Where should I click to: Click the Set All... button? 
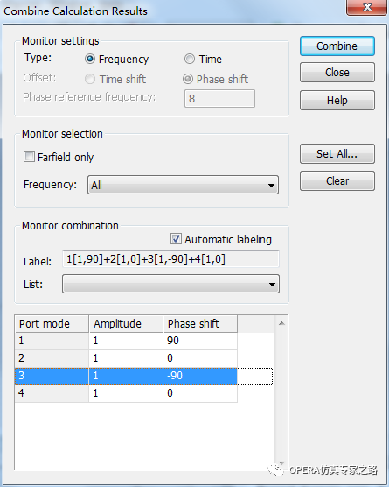tap(337, 154)
